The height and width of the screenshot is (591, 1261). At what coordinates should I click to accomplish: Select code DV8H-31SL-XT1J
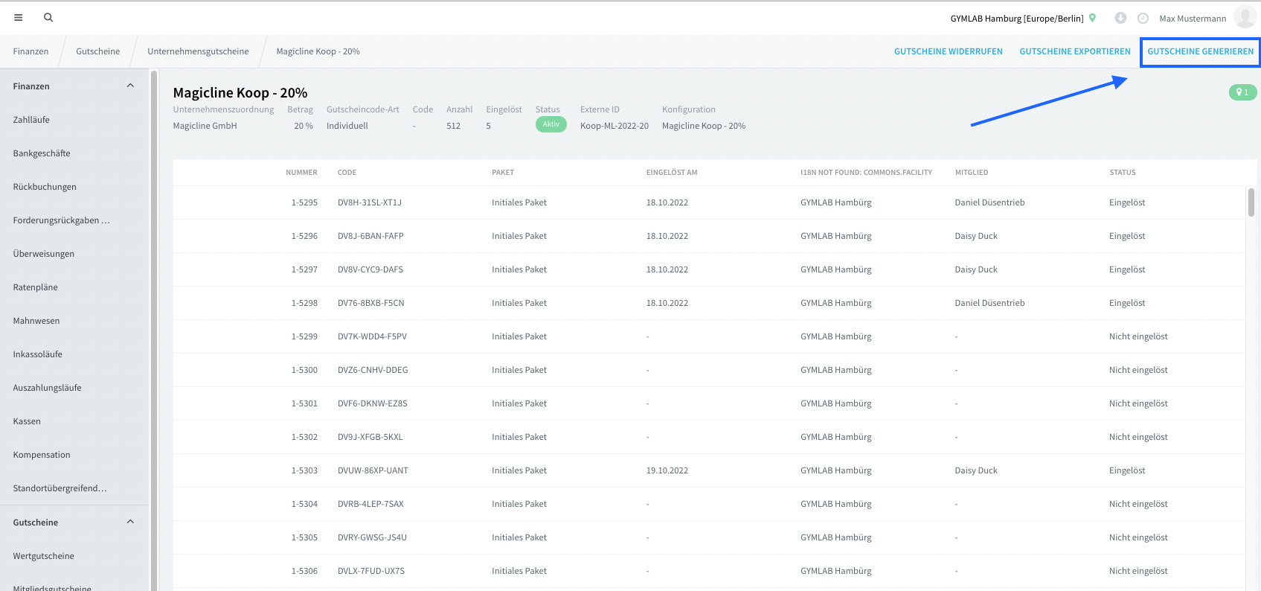click(x=370, y=202)
